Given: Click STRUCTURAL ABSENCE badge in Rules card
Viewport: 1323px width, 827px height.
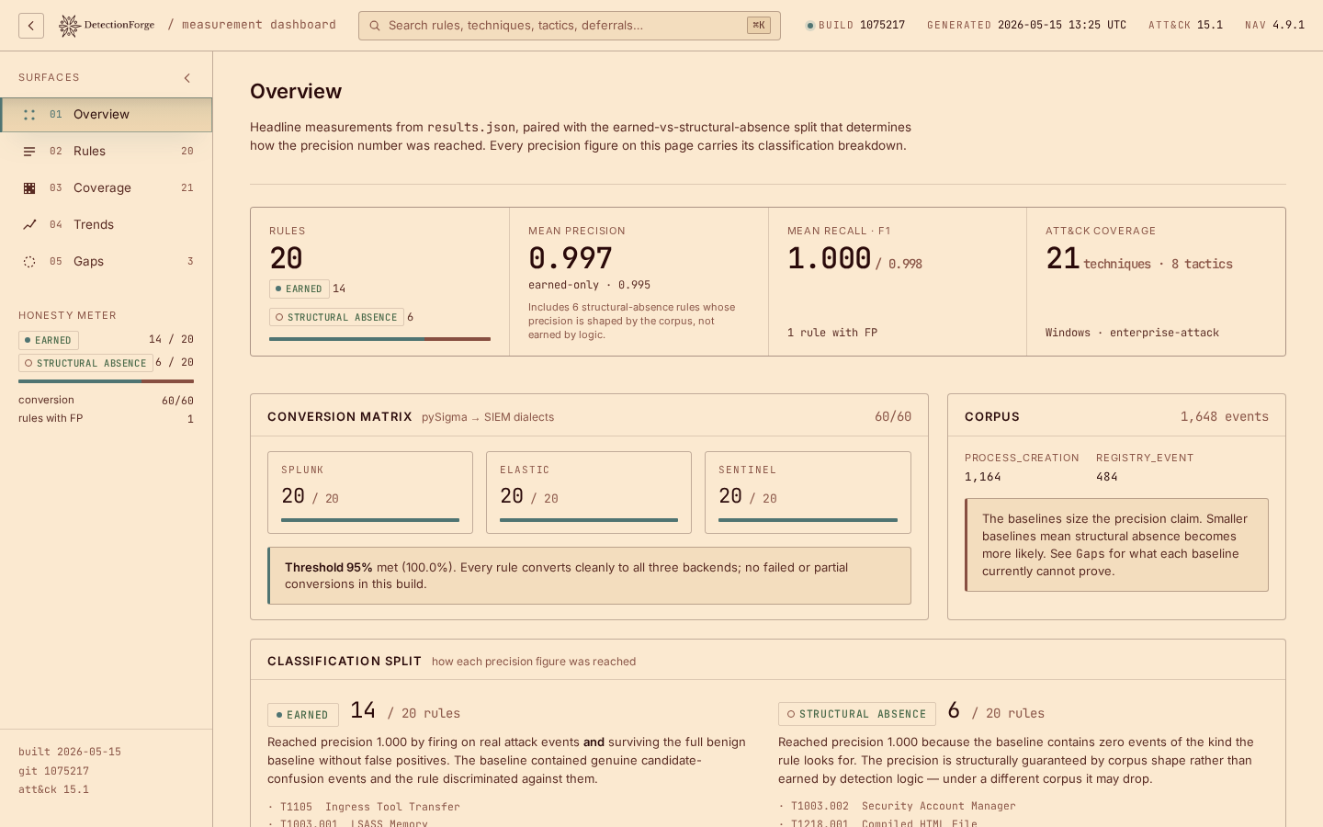Looking at the screenshot, I should click(337, 317).
